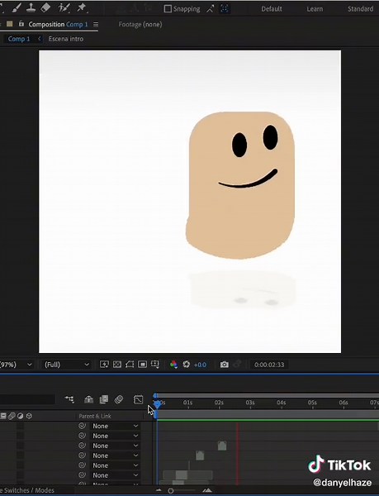Toggle the Composition viewer lock icon
This screenshot has height=496, width=379.
click(21, 24)
